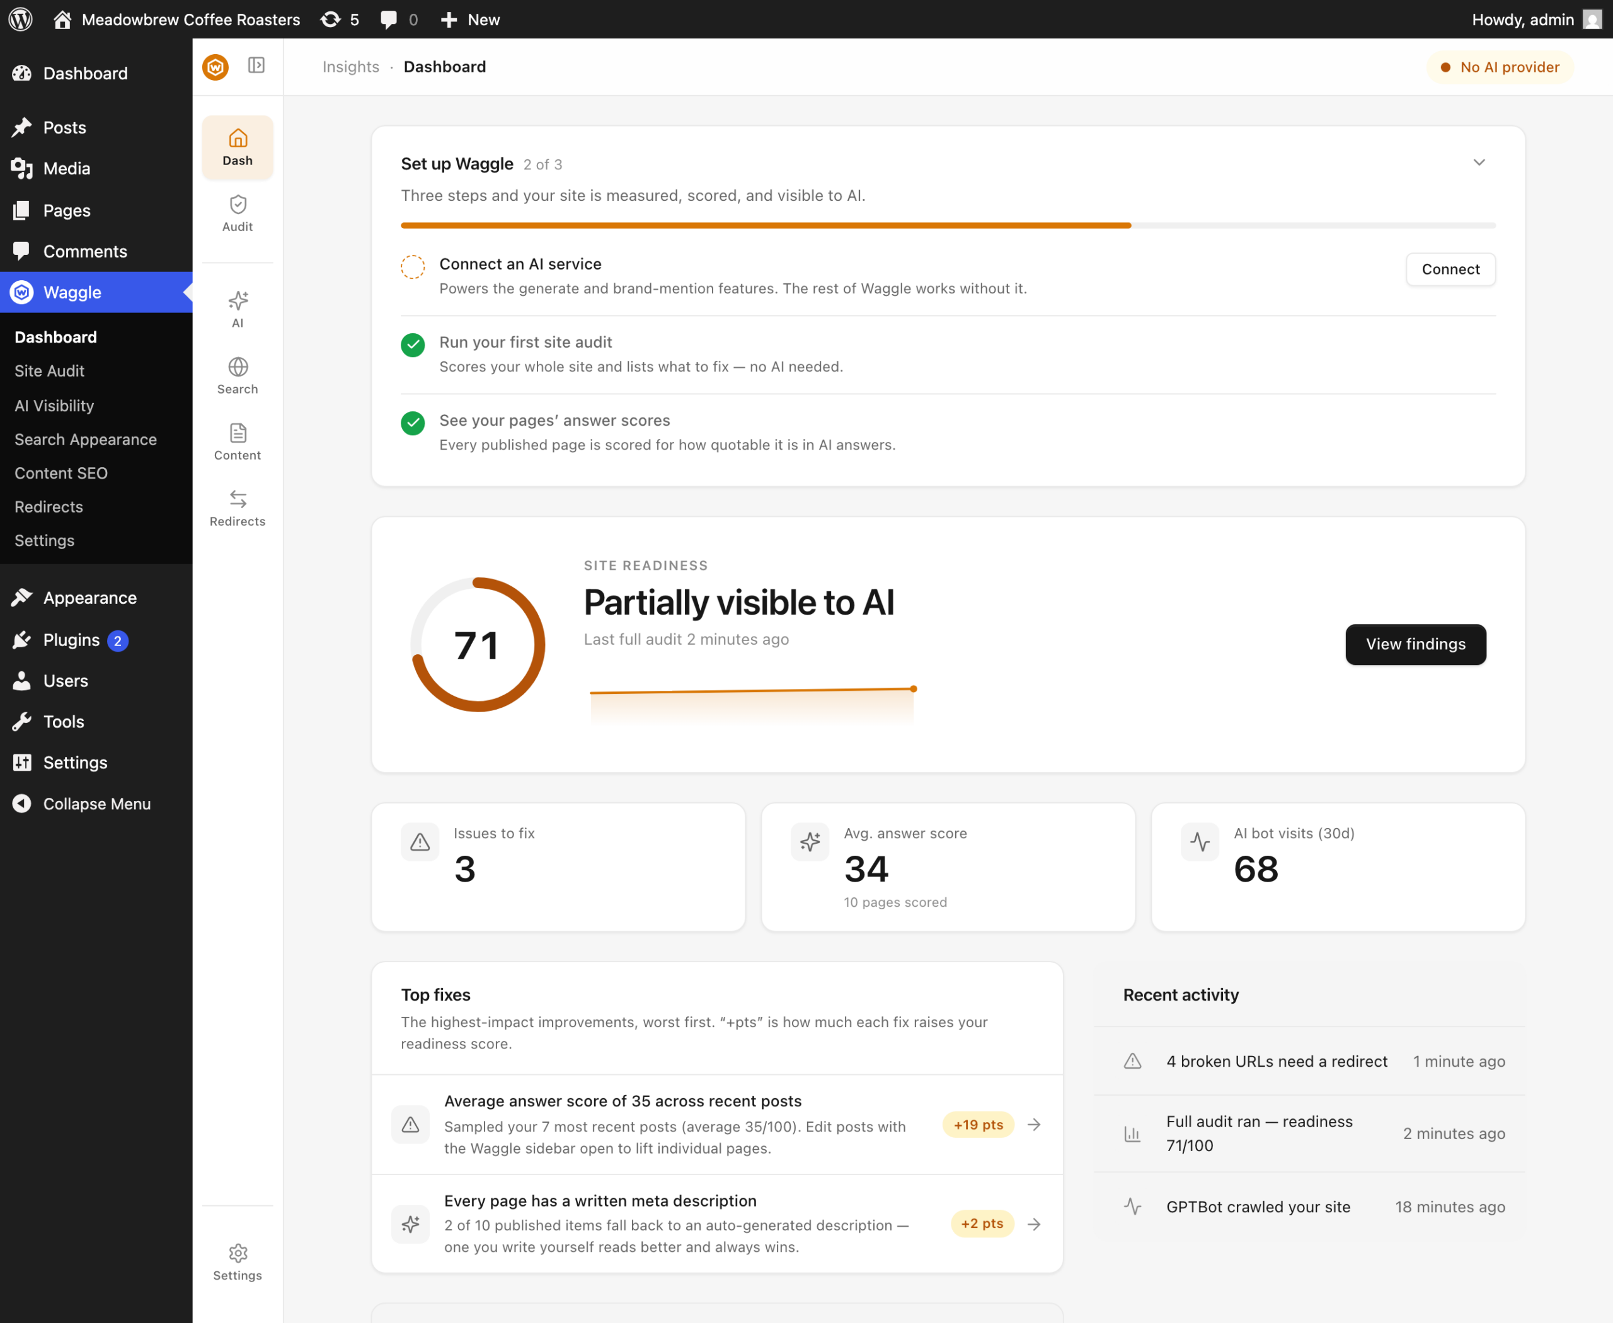Select the Dash nav item
Screen dimensions: 1613x1323
[x=237, y=147]
